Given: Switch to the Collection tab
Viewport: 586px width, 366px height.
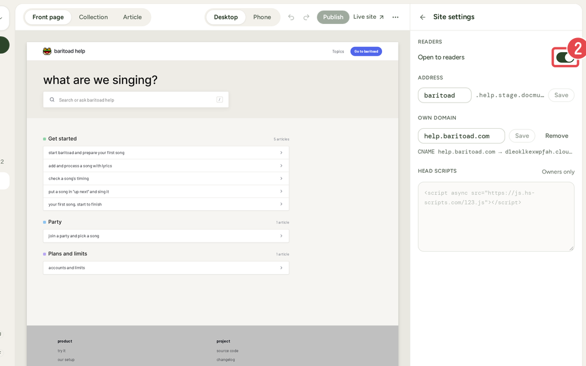Looking at the screenshot, I should (x=93, y=17).
